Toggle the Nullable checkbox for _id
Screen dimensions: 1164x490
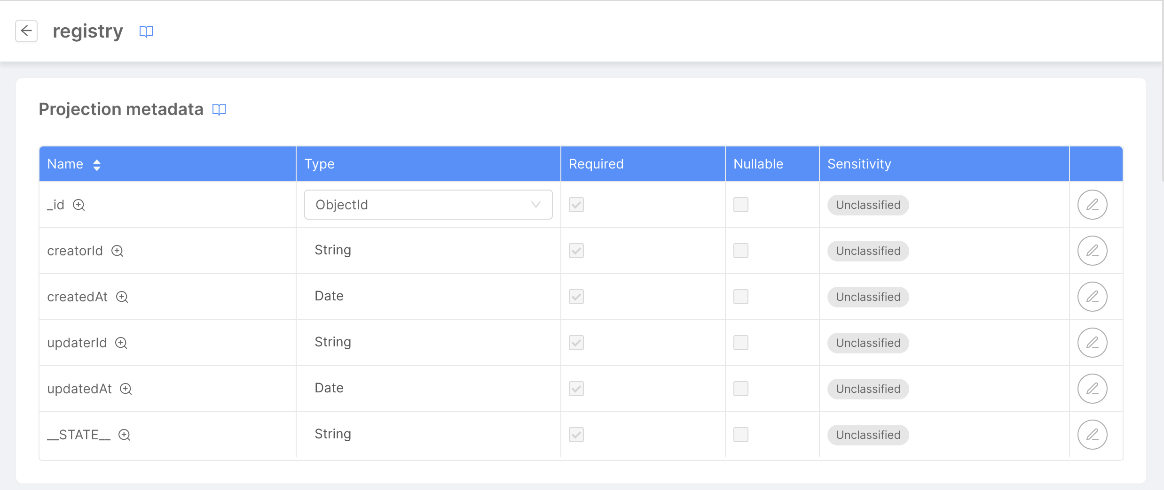pos(740,205)
